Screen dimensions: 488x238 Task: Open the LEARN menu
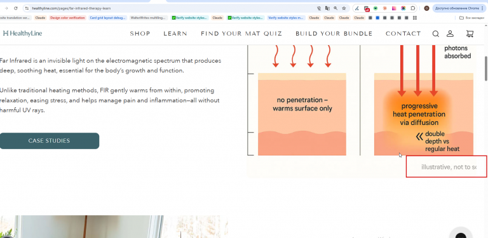[x=175, y=34]
